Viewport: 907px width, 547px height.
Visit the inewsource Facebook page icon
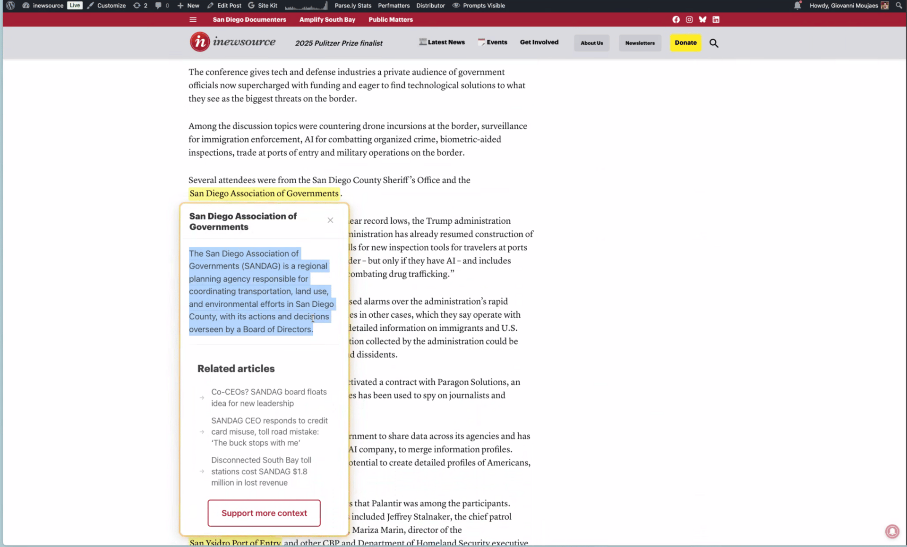(x=676, y=19)
